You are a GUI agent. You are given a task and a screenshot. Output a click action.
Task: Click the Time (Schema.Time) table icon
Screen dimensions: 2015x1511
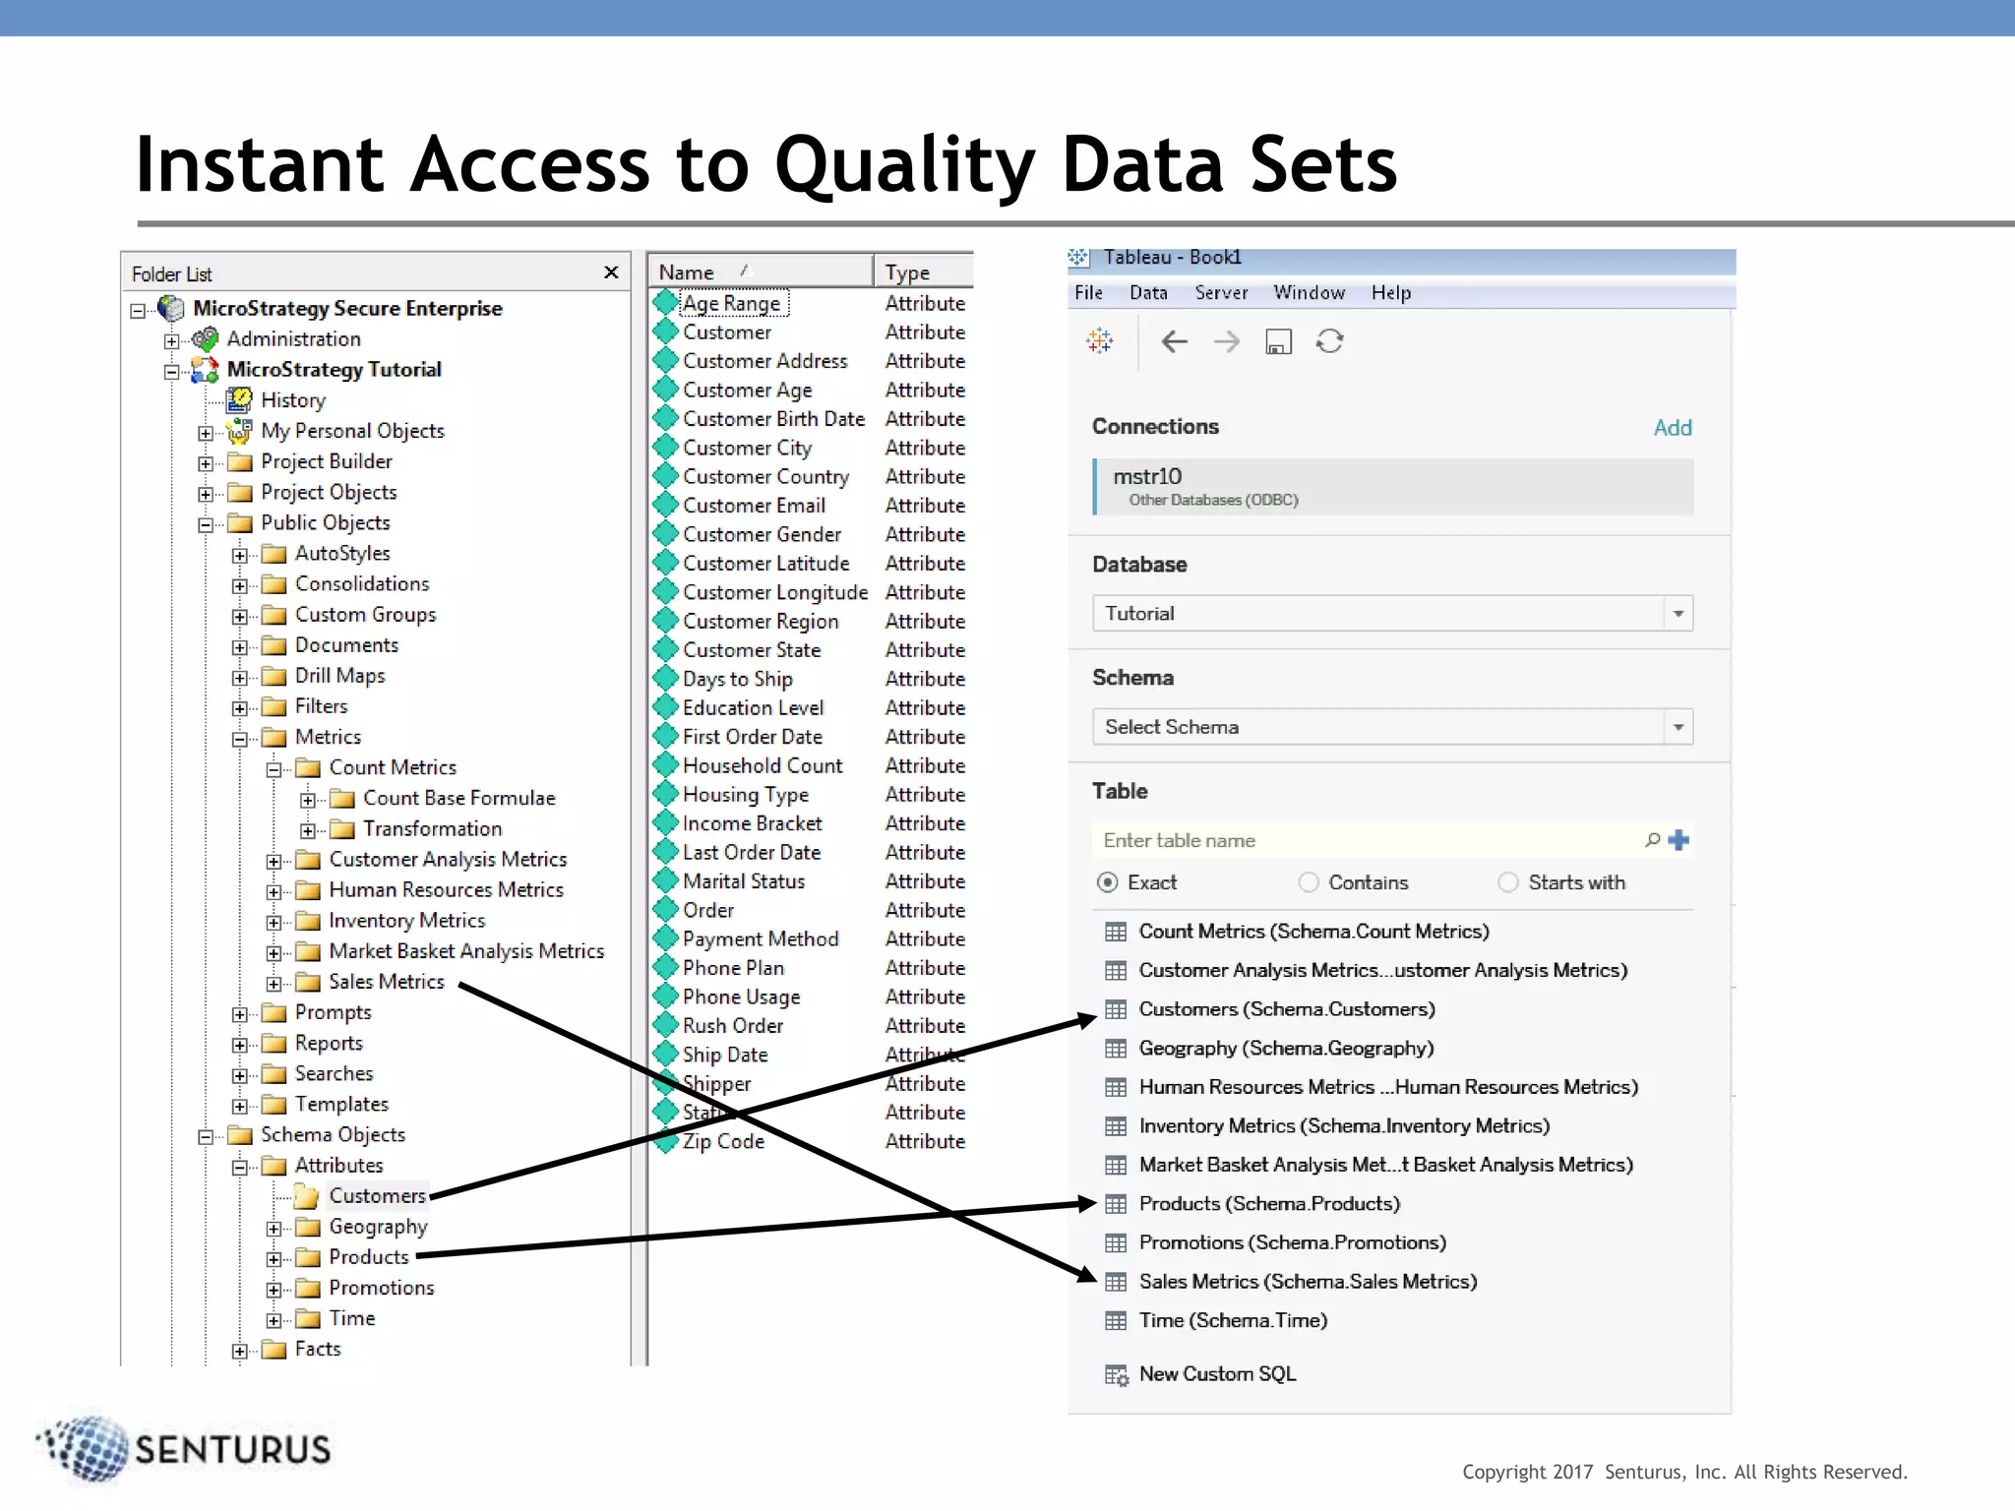pos(1116,1321)
